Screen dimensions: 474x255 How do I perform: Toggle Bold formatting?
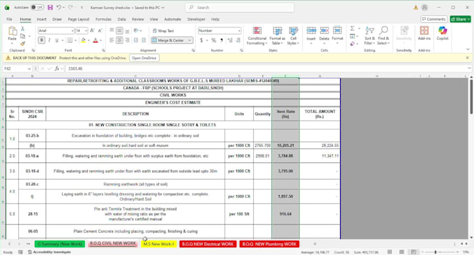point(42,40)
